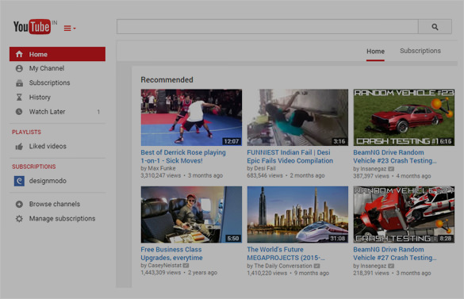Open Manage subscriptions
Screen dimensions: 464x299
coord(62,218)
